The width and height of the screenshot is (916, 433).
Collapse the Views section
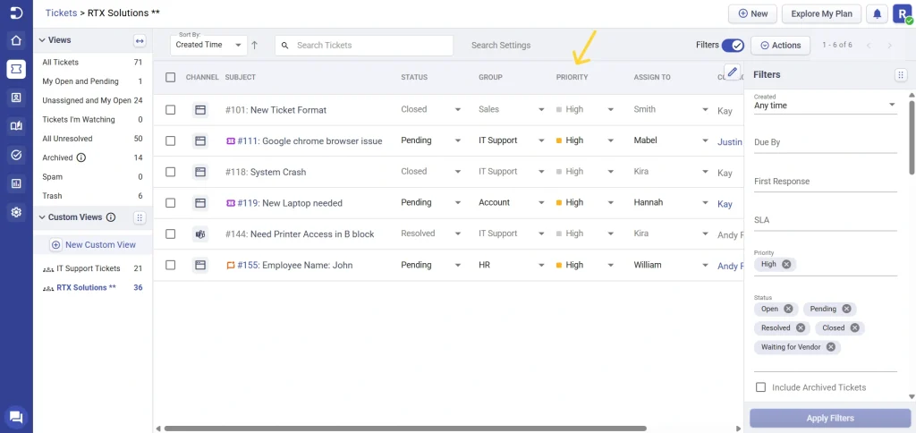(x=42, y=40)
